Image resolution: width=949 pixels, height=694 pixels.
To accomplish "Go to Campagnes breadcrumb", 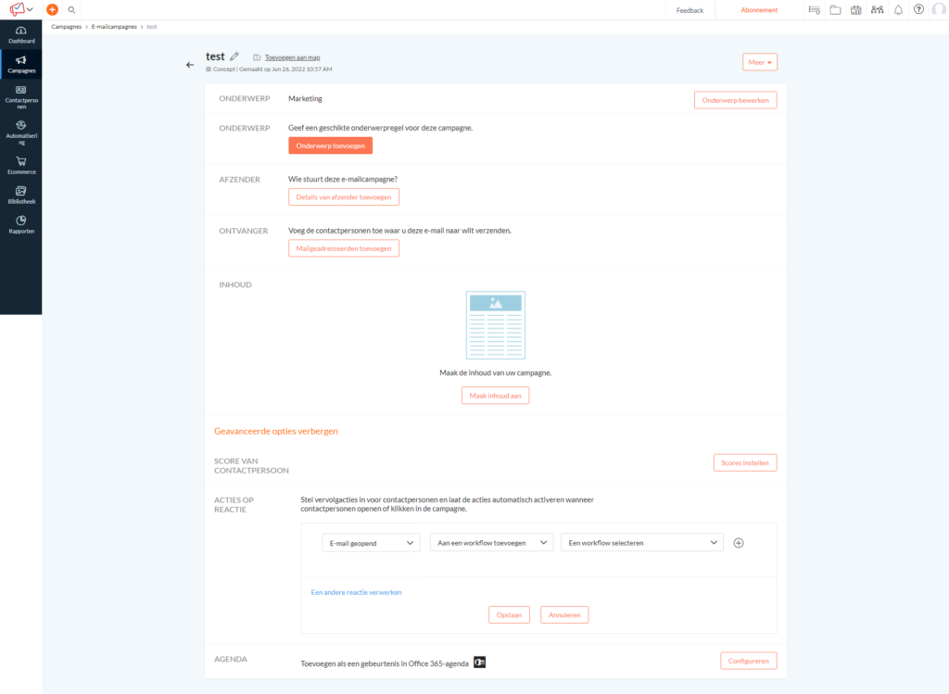I will click(67, 27).
